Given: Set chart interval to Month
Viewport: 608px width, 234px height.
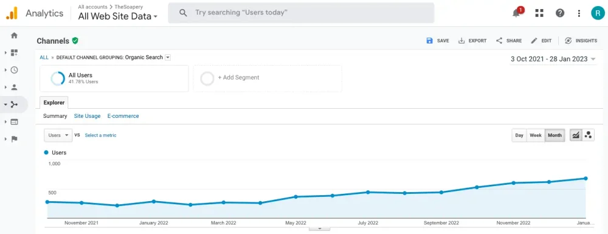Looking at the screenshot, I should point(554,135).
